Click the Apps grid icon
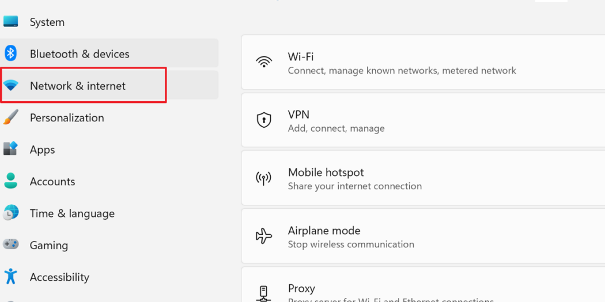 tap(10, 149)
